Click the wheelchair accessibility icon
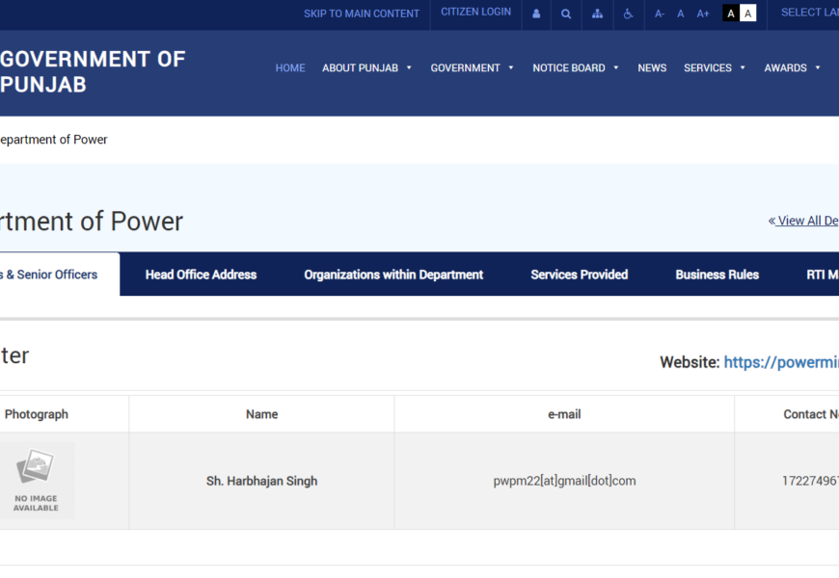 coord(628,13)
